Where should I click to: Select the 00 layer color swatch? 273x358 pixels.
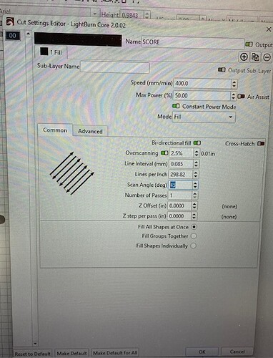click(x=13, y=36)
